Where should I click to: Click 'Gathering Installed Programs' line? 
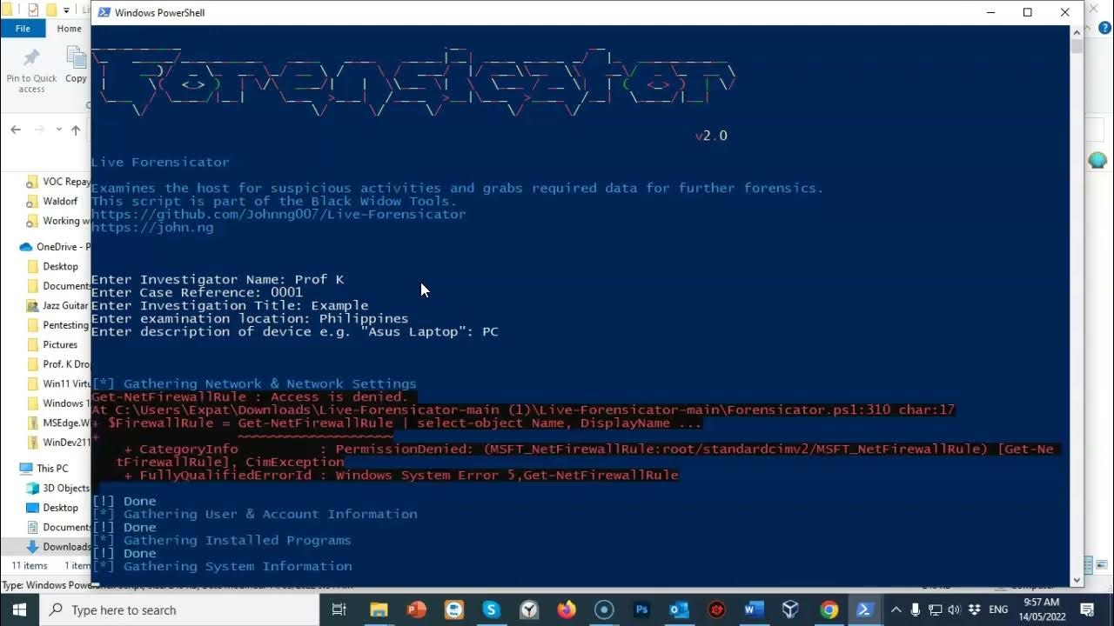click(221, 540)
